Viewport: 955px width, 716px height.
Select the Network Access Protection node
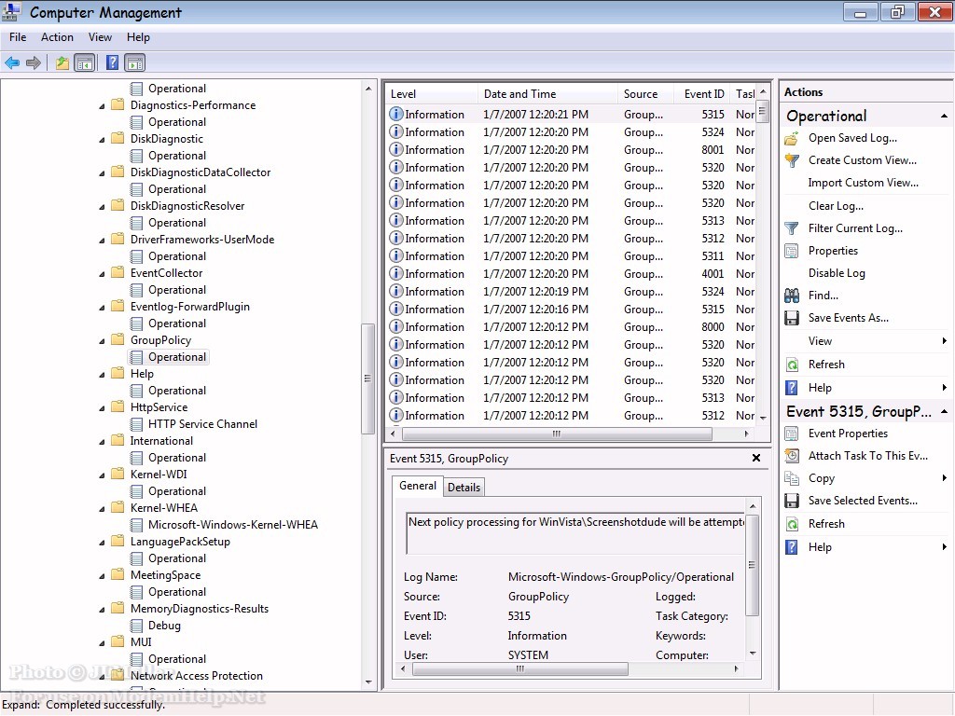pos(196,676)
